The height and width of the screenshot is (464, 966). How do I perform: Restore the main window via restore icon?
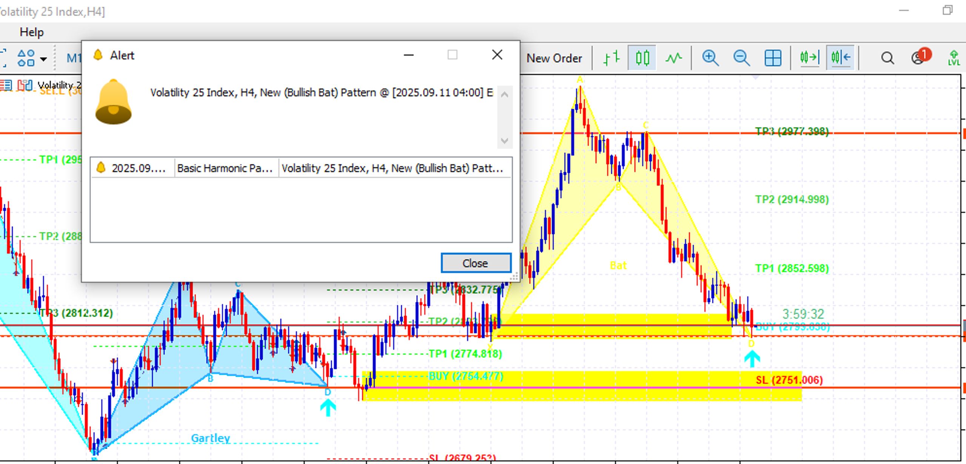947,10
